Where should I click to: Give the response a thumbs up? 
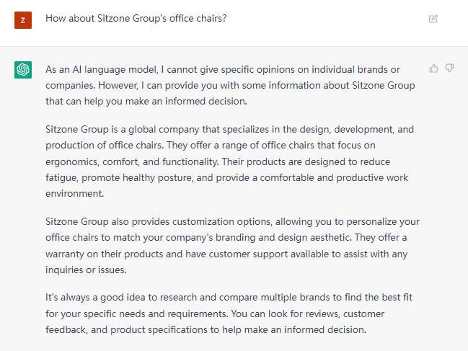433,68
